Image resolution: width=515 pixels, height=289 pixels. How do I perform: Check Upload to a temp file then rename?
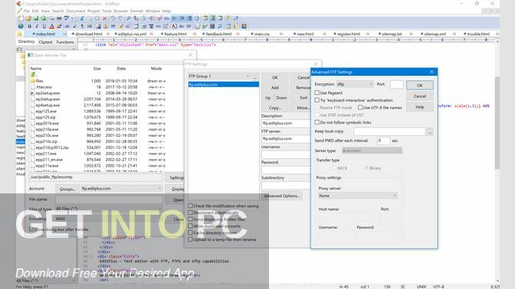tap(190, 239)
